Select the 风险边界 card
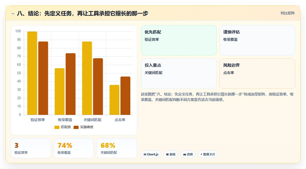This screenshot has width=306, height=169. click(257, 73)
